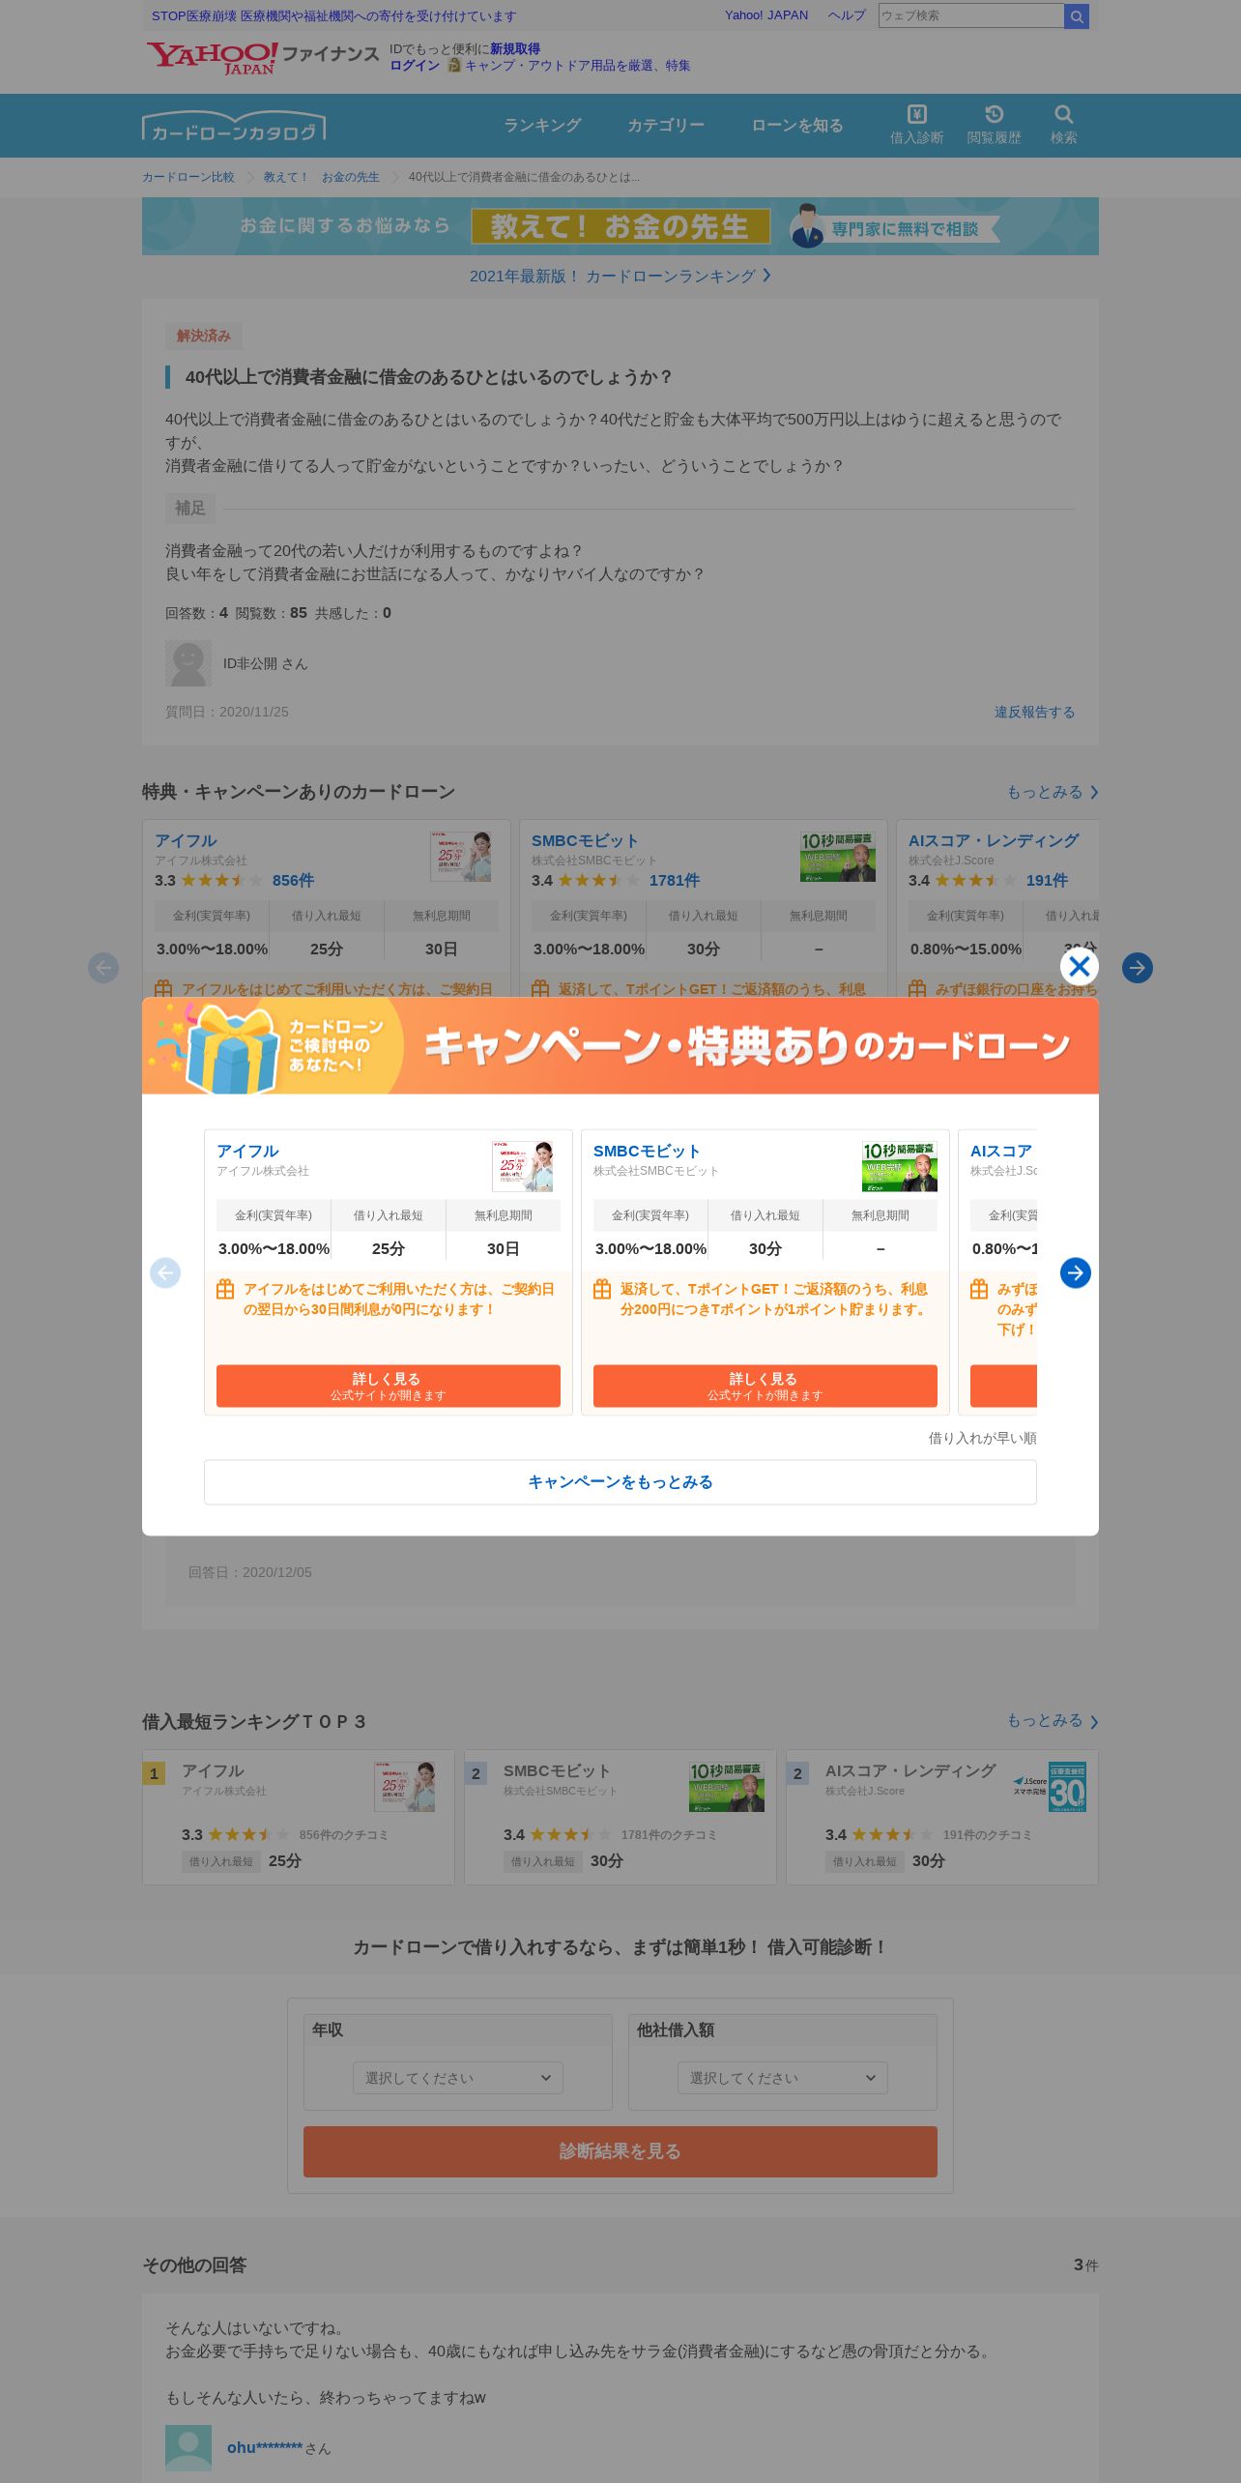Click the カードローンカタログ logo

tap(234, 127)
